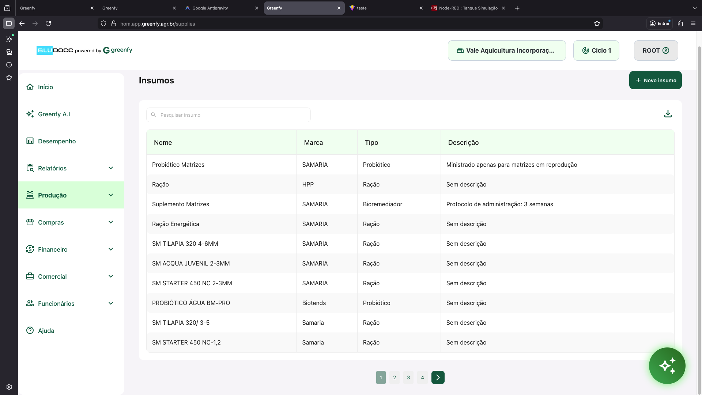Image resolution: width=702 pixels, height=395 pixels.
Task: Switch to the Node-RED Tanque Simulação tab
Action: pyautogui.click(x=464, y=8)
